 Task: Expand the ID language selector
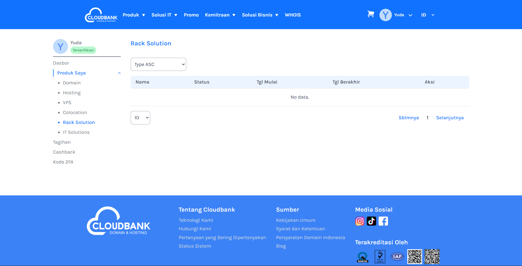[428, 15]
